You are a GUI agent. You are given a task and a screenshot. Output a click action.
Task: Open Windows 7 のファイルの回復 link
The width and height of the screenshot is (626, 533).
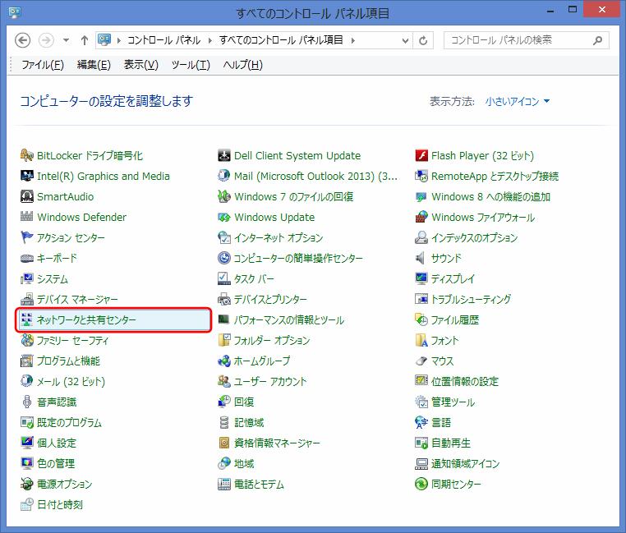coord(294,197)
